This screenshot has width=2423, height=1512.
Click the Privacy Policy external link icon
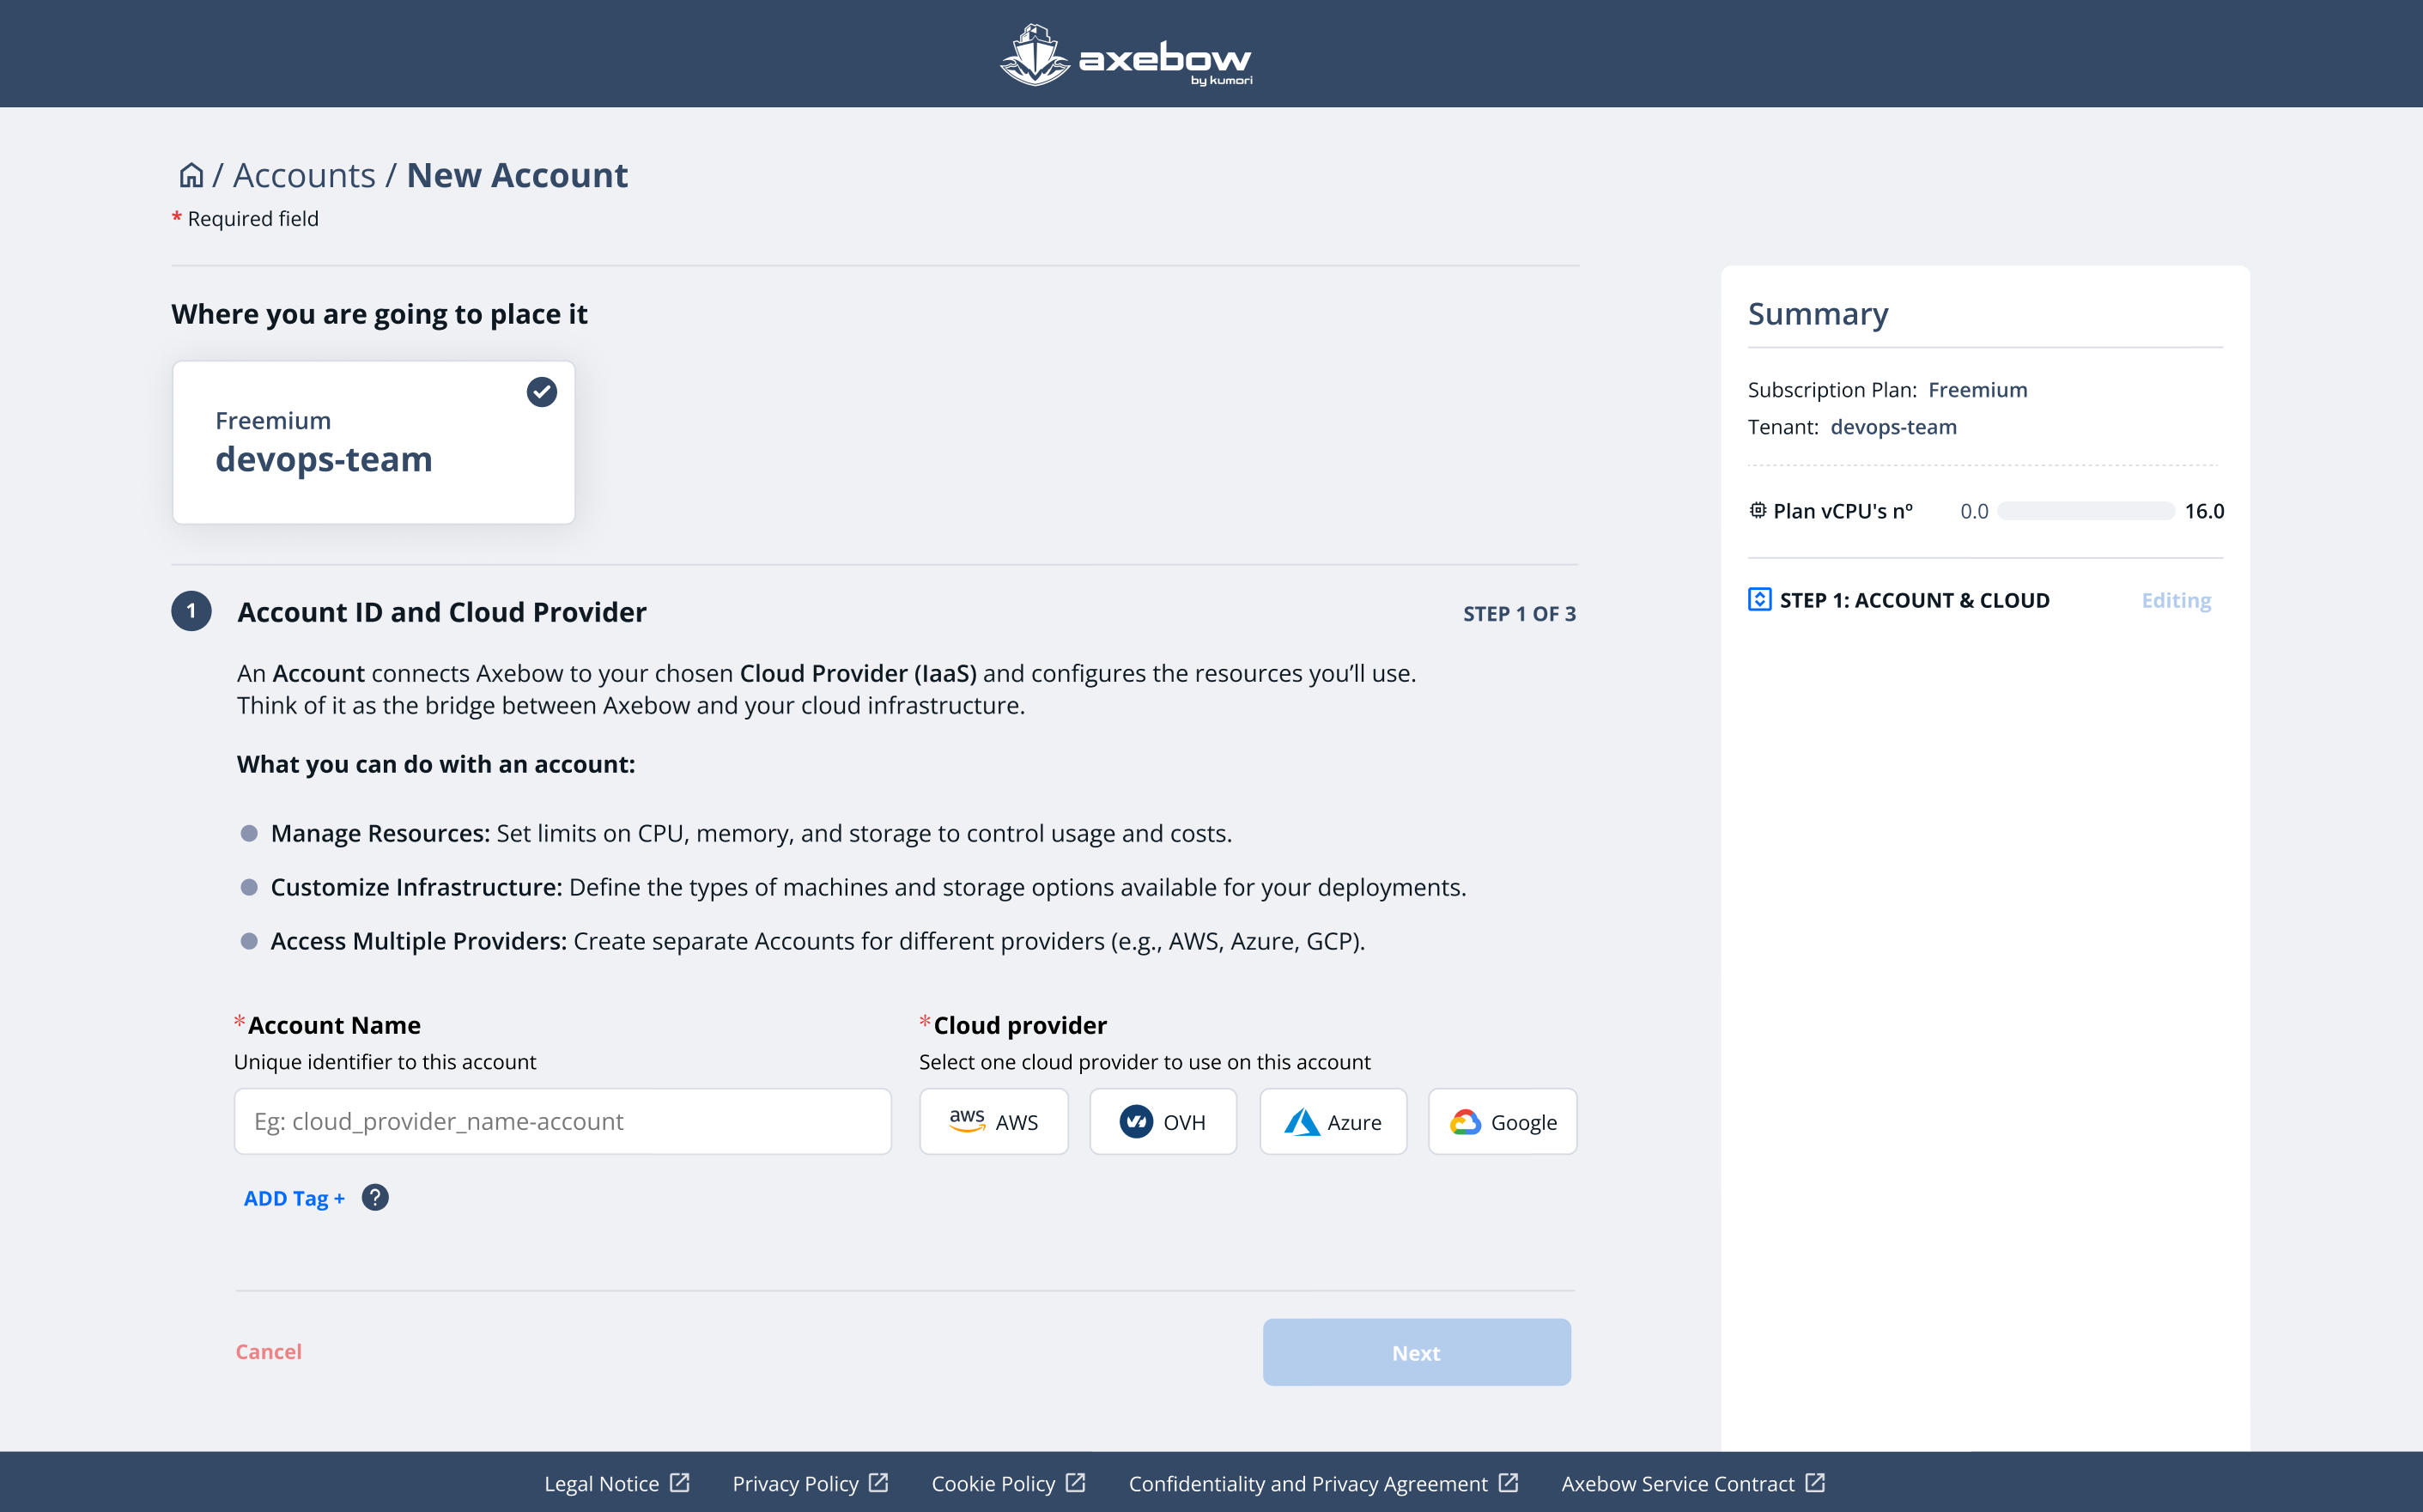[879, 1483]
